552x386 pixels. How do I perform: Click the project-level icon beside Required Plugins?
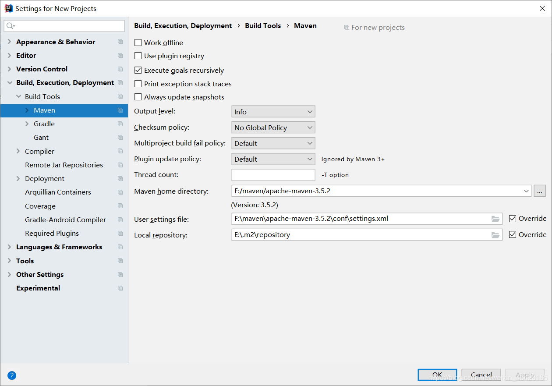120,233
